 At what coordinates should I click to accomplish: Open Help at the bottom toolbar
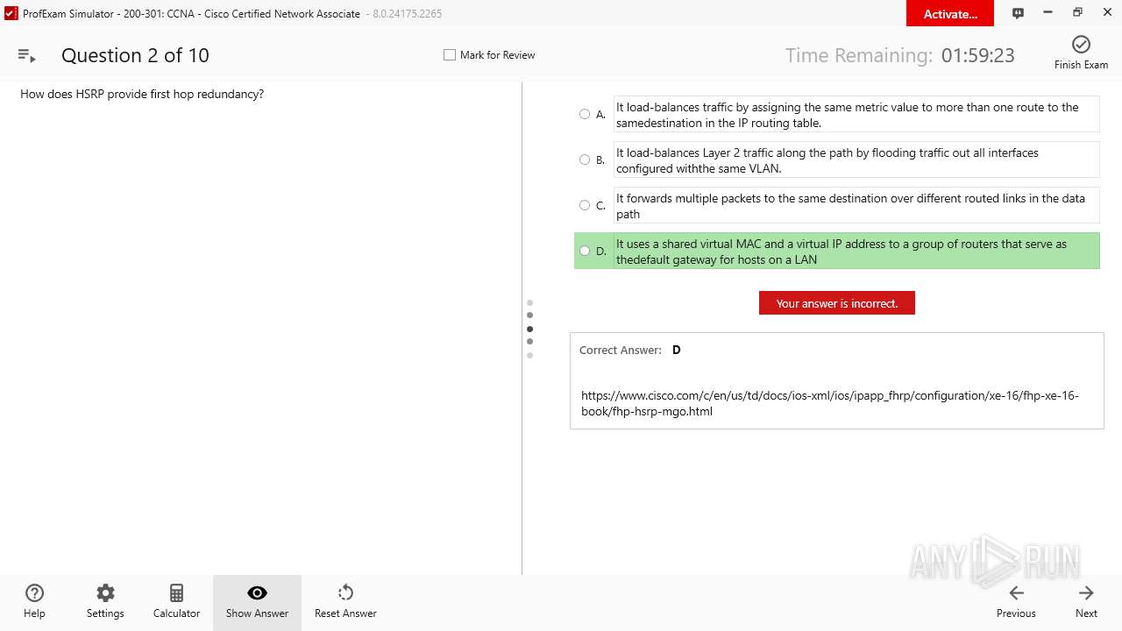(x=34, y=601)
